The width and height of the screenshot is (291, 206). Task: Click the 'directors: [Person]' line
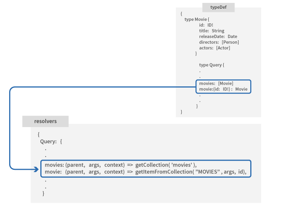(x=219, y=42)
